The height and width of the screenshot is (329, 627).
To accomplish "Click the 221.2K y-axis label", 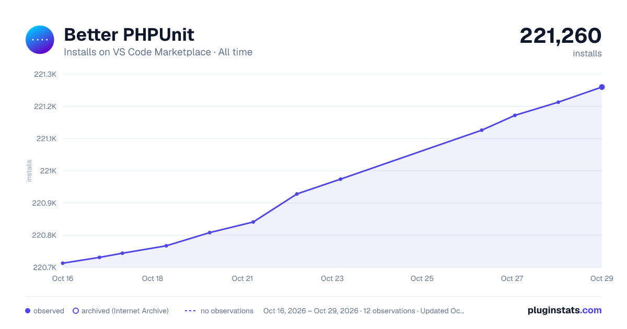I will (45, 107).
